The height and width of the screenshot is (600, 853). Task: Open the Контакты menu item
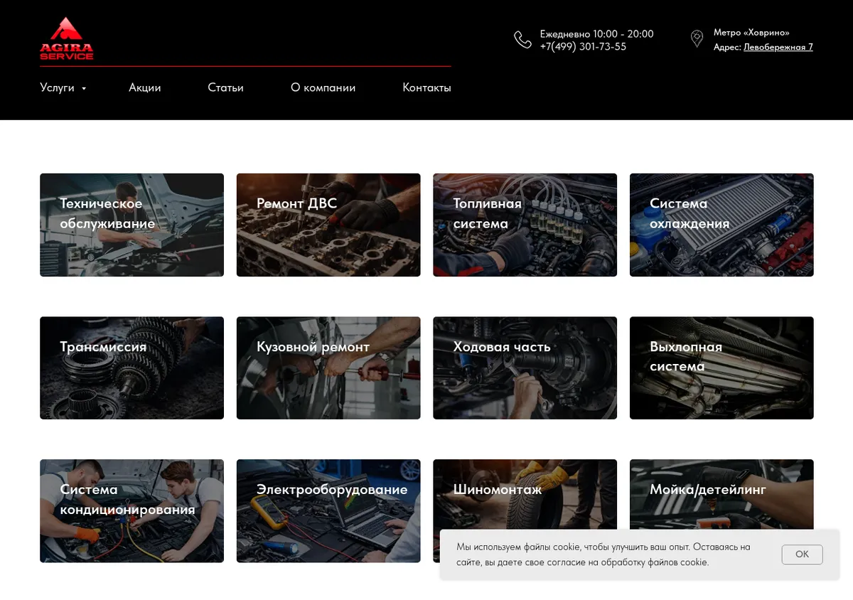pos(426,87)
